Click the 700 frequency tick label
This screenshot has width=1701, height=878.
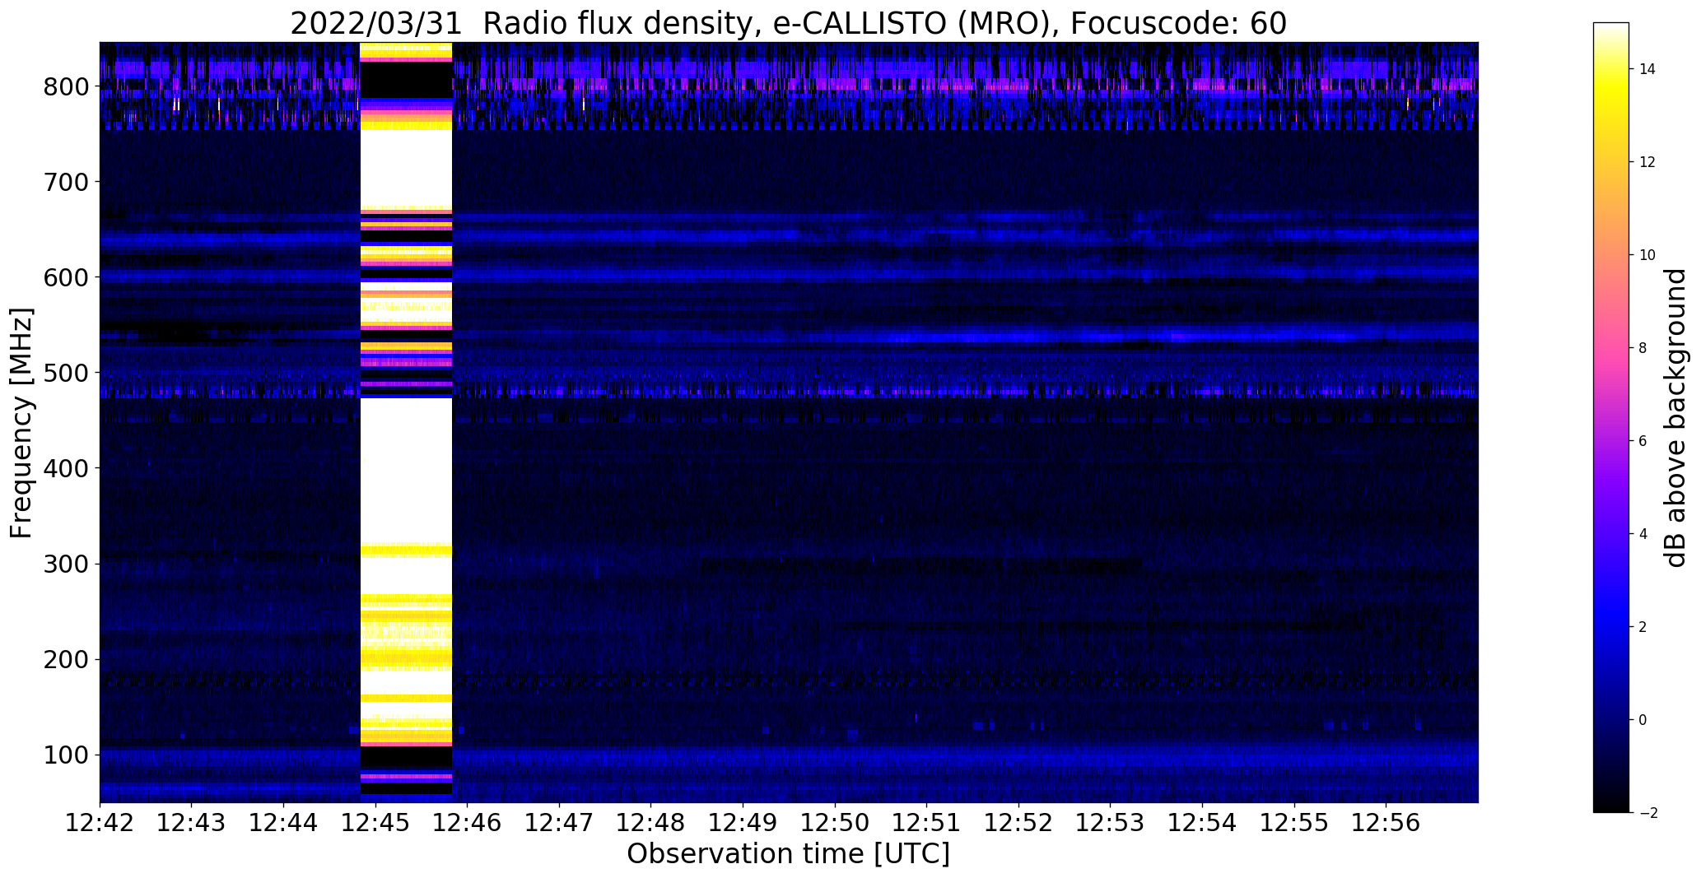coord(65,182)
